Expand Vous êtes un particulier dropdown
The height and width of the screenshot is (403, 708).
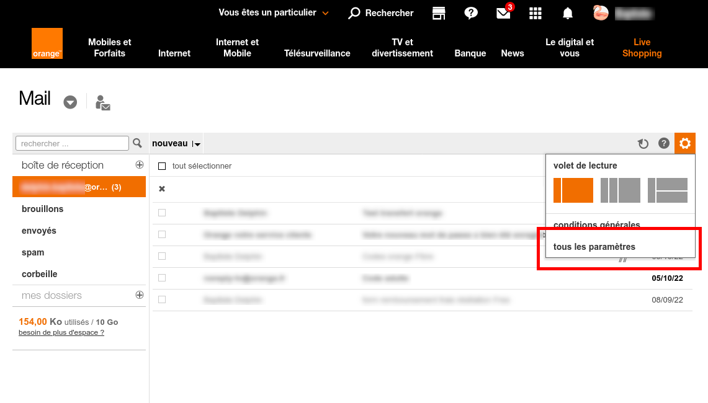pos(274,12)
